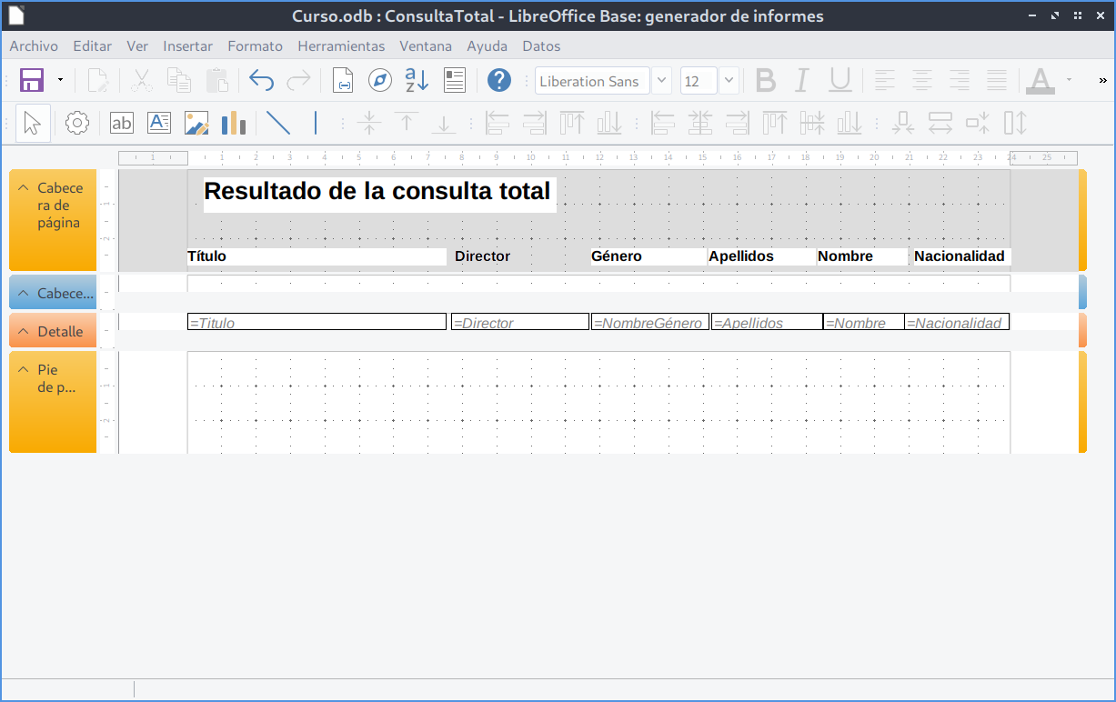Open the control properties gear icon
This screenshot has height=702, width=1116.
77,123
